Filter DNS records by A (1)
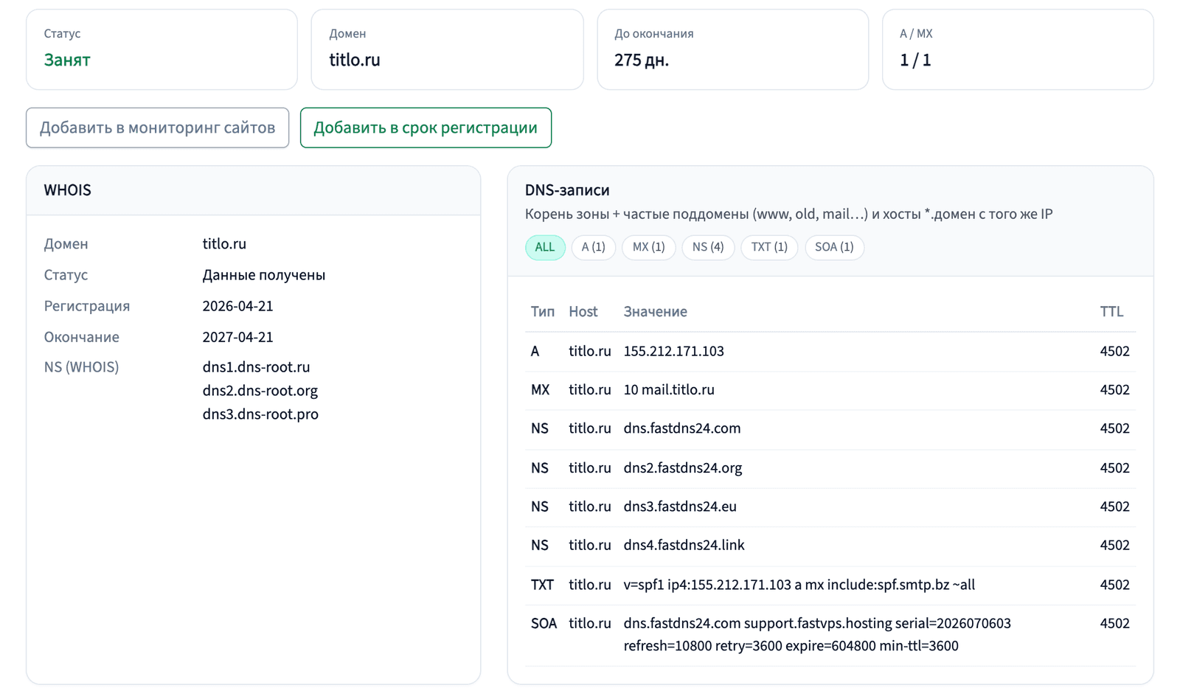This screenshot has width=1180, height=699. (593, 247)
